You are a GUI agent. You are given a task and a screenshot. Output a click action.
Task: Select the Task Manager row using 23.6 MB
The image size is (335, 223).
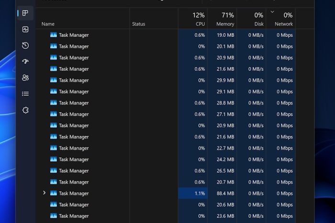click(x=74, y=216)
